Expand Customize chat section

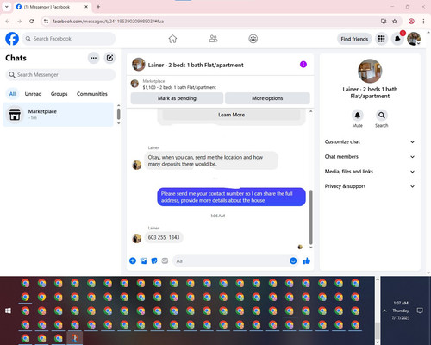click(370, 141)
